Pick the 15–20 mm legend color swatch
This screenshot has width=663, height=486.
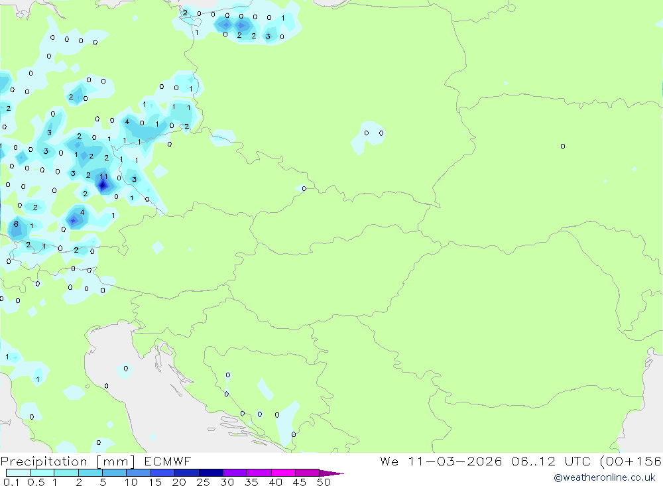(162, 473)
